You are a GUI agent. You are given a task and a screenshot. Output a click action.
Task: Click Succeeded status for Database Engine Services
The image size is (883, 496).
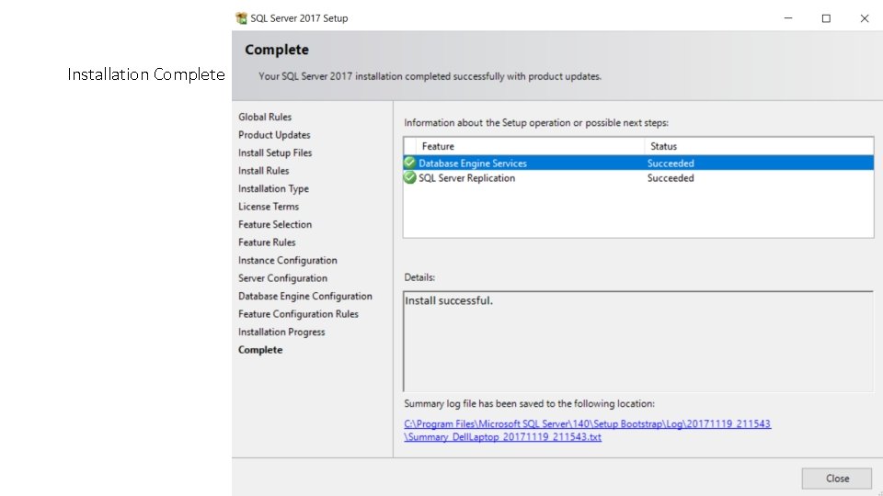pyautogui.click(x=671, y=163)
